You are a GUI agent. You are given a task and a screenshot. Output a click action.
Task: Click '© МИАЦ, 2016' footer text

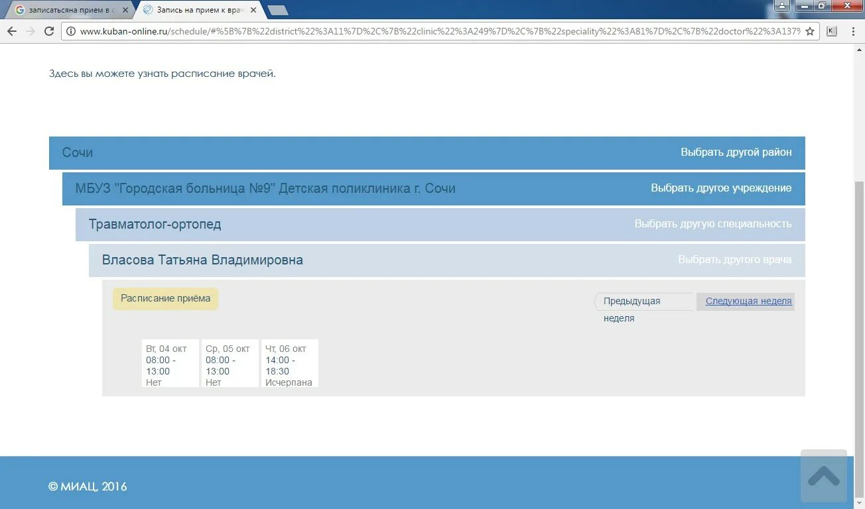pyautogui.click(x=88, y=486)
